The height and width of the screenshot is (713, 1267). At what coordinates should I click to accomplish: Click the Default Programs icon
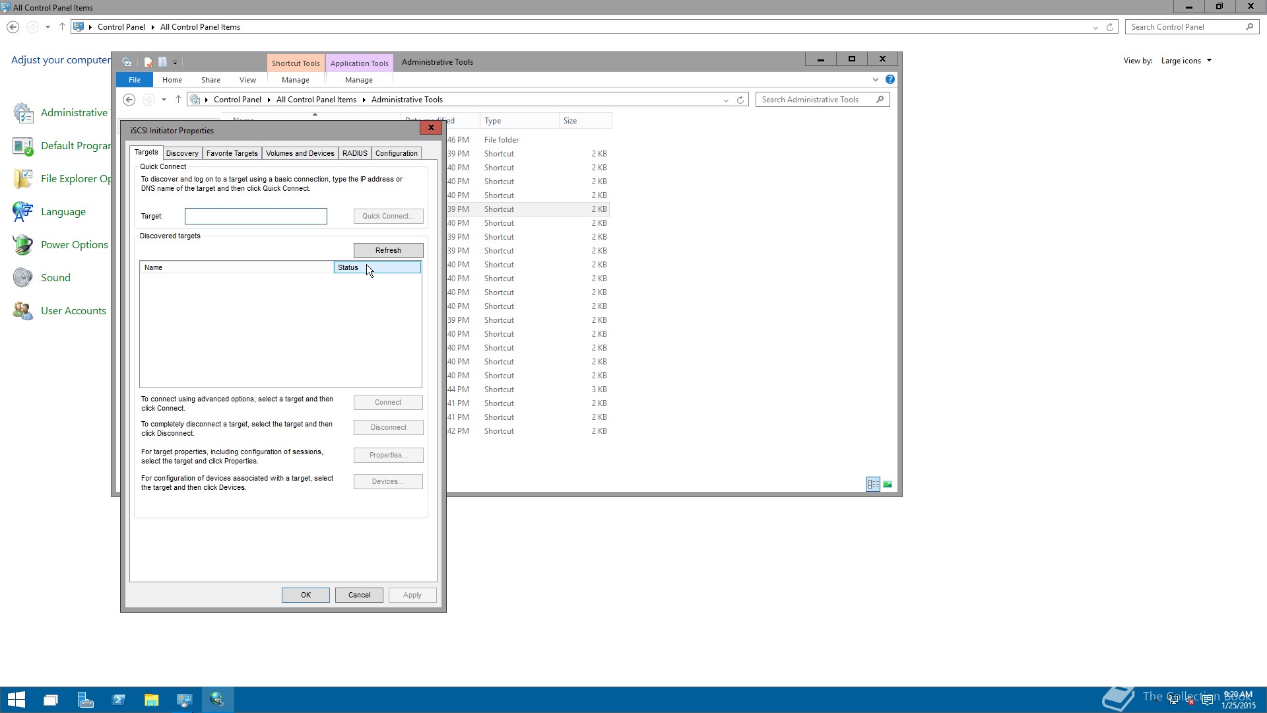click(23, 146)
